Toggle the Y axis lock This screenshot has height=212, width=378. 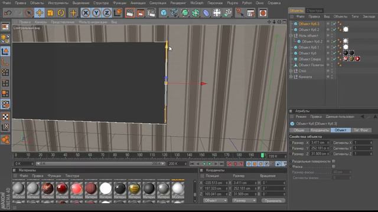pyautogui.click(x=96, y=13)
